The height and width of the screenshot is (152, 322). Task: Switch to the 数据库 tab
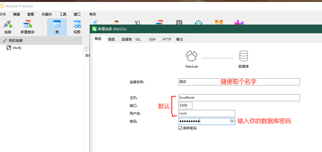tap(127, 39)
